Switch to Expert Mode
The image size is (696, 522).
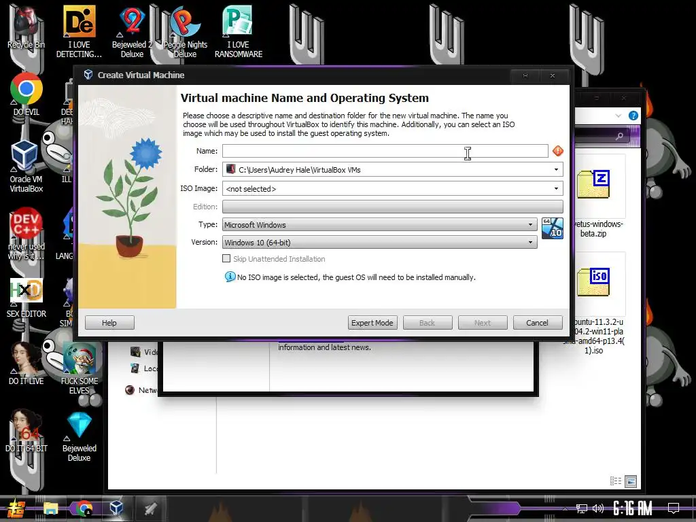pos(372,323)
